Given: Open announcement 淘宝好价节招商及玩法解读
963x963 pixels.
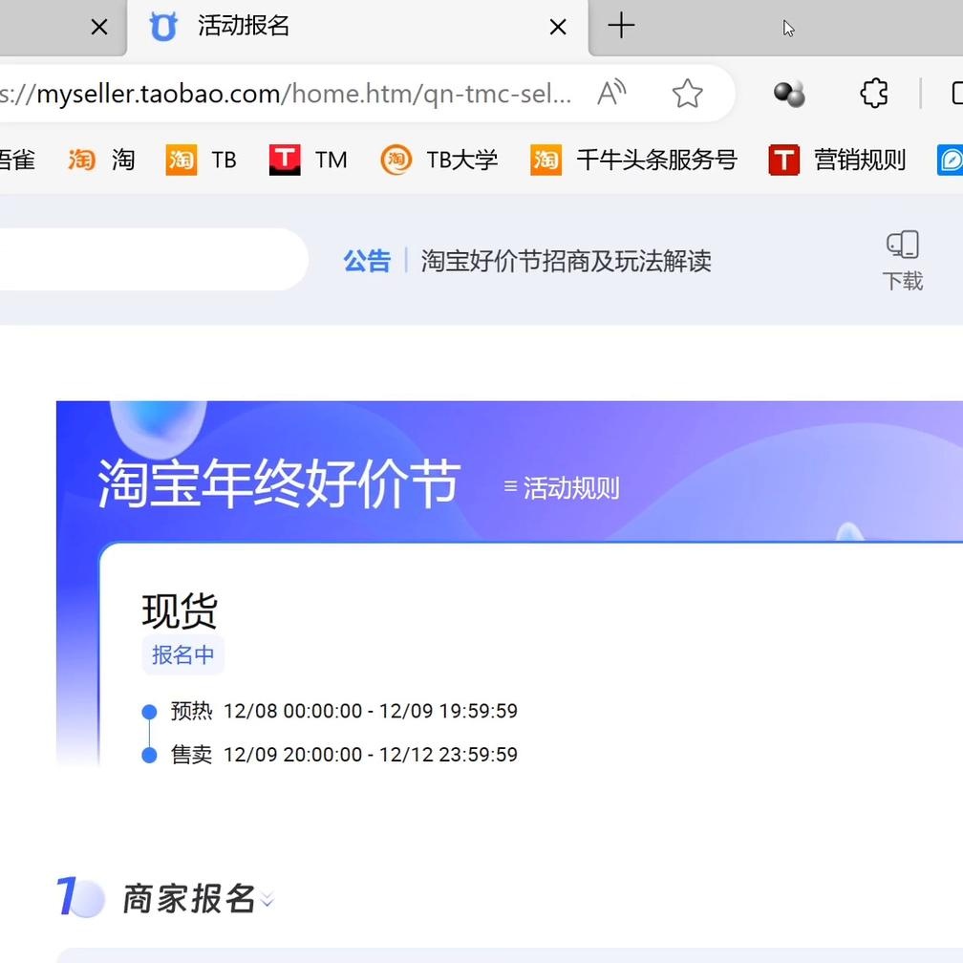Looking at the screenshot, I should click(x=566, y=261).
